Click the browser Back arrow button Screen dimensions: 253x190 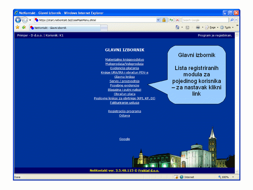(x=18, y=20)
